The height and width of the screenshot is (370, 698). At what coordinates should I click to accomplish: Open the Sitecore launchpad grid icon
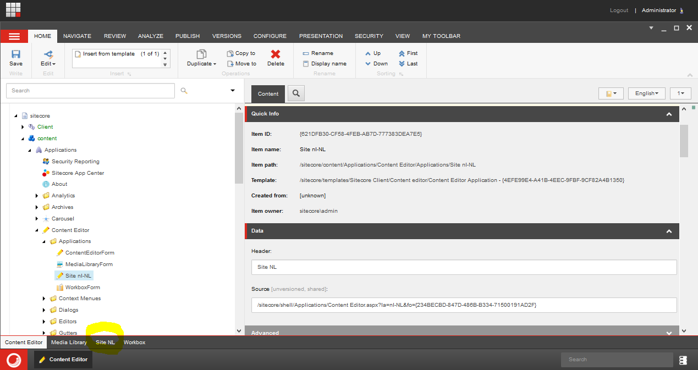(x=13, y=9)
